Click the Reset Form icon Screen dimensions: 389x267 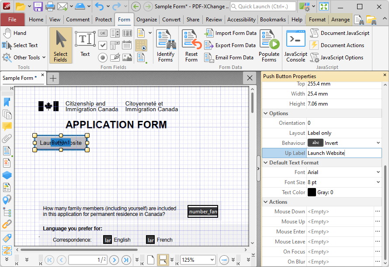click(x=191, y=45)
